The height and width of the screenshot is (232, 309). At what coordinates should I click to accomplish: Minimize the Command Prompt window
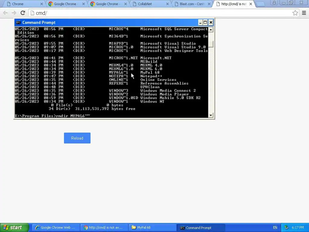[200, 22]
